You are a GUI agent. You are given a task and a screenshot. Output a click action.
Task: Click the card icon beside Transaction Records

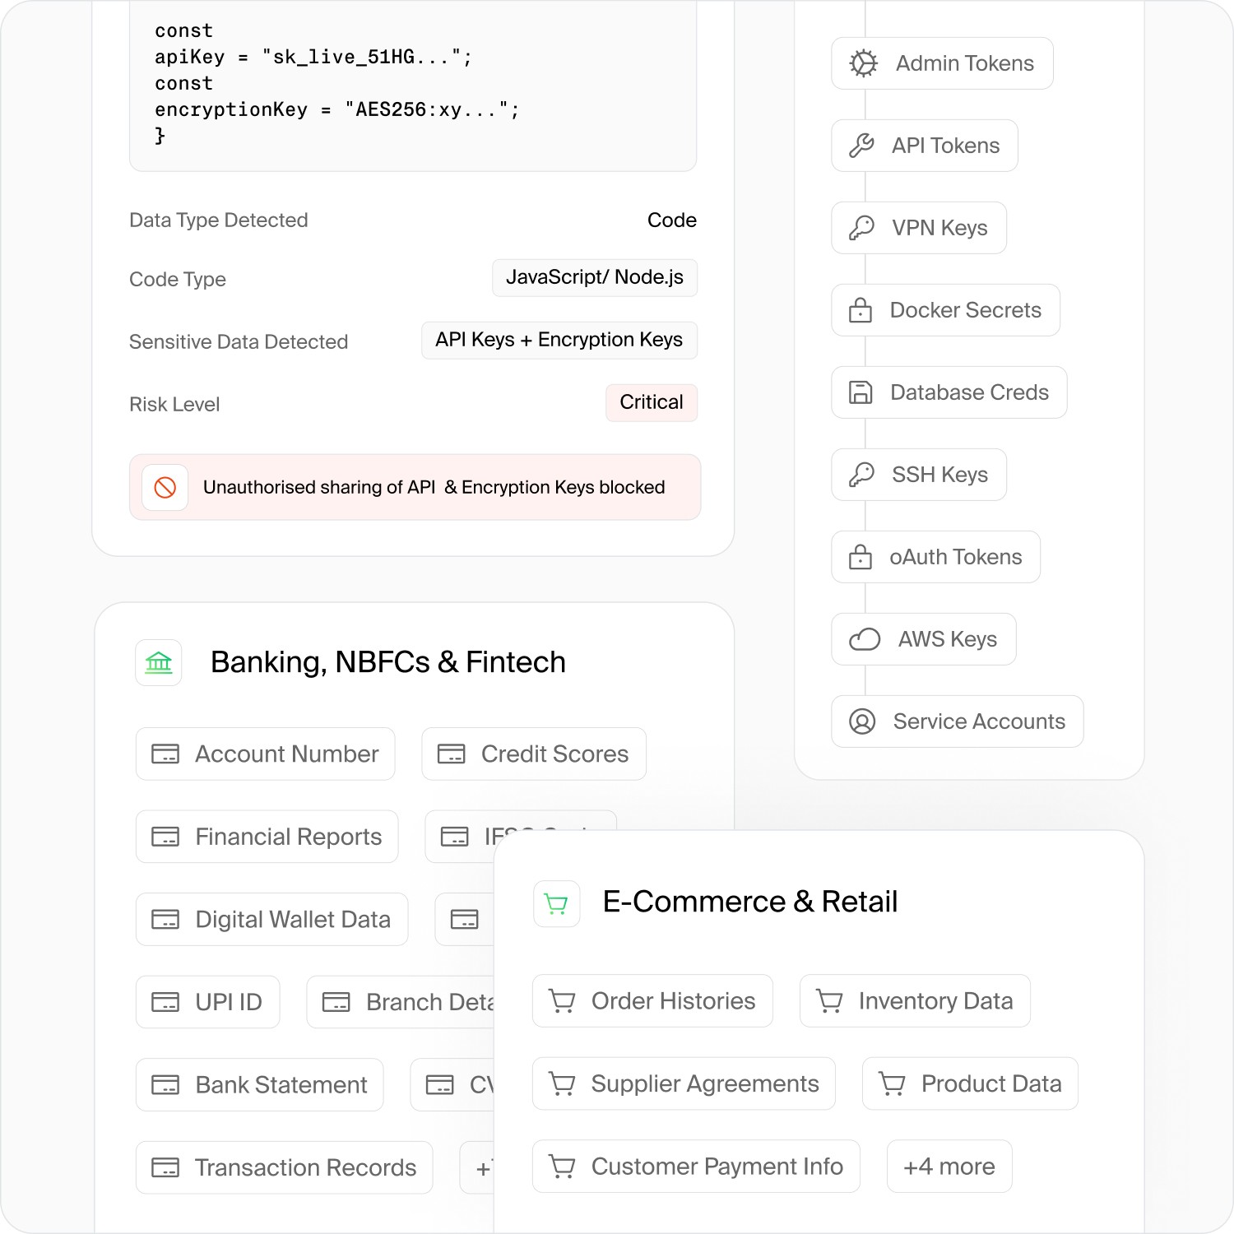coord(165,1167)
